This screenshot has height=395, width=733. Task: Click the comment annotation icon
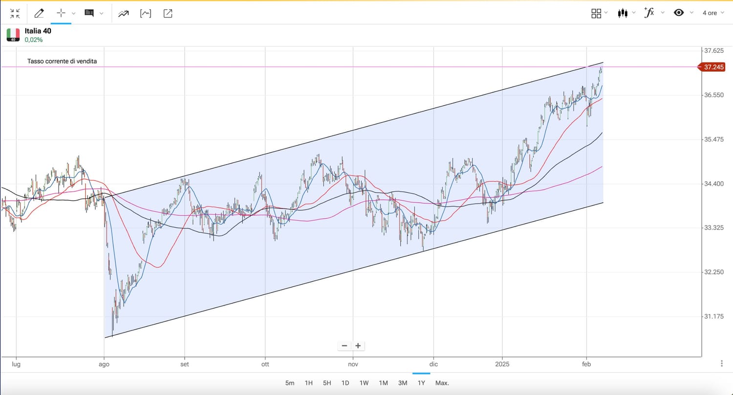[x=89, y=13]
